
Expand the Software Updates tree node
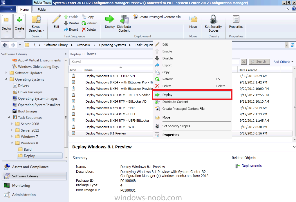(x=6, y=73)
